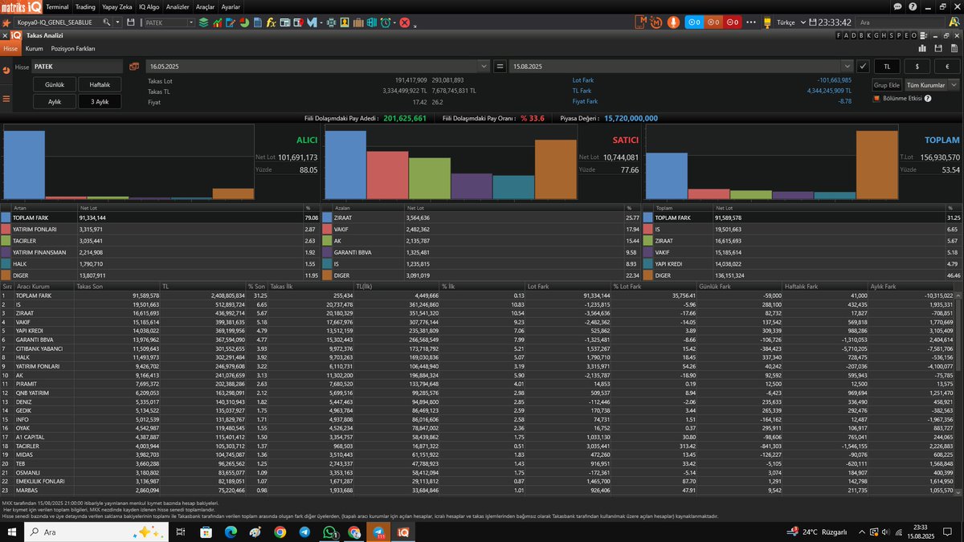Open the green layers stack icon

pyautogui.click(x=203, y=22)
